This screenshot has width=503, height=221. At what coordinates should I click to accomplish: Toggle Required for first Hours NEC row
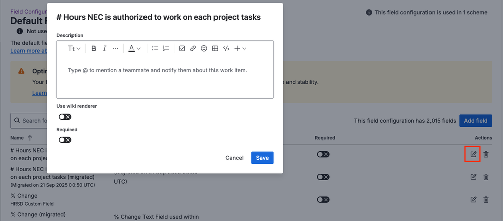(x=323, y=155)
